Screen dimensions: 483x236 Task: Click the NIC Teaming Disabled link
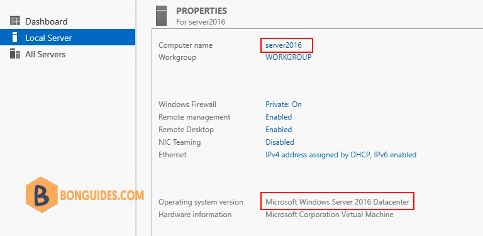click(x=280, y=142)
